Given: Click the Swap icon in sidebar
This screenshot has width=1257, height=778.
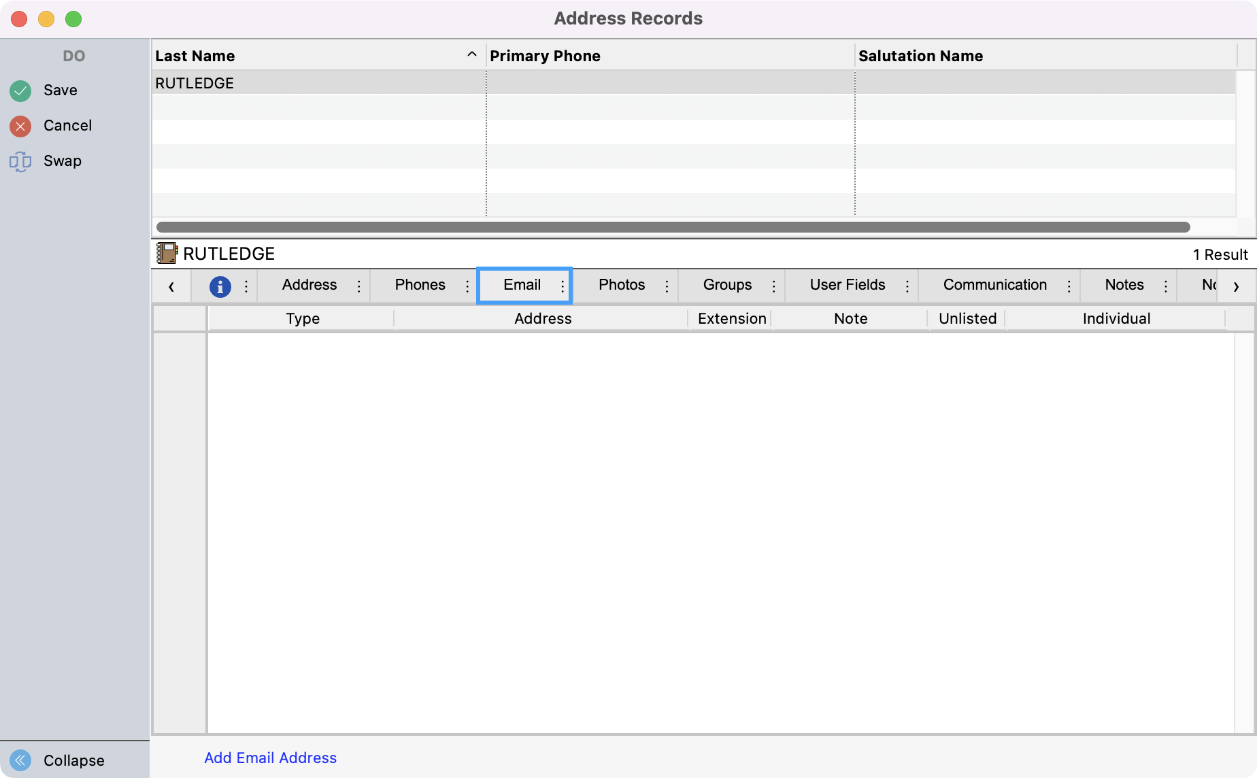Looking at the screenshot, I should point(20,161).
